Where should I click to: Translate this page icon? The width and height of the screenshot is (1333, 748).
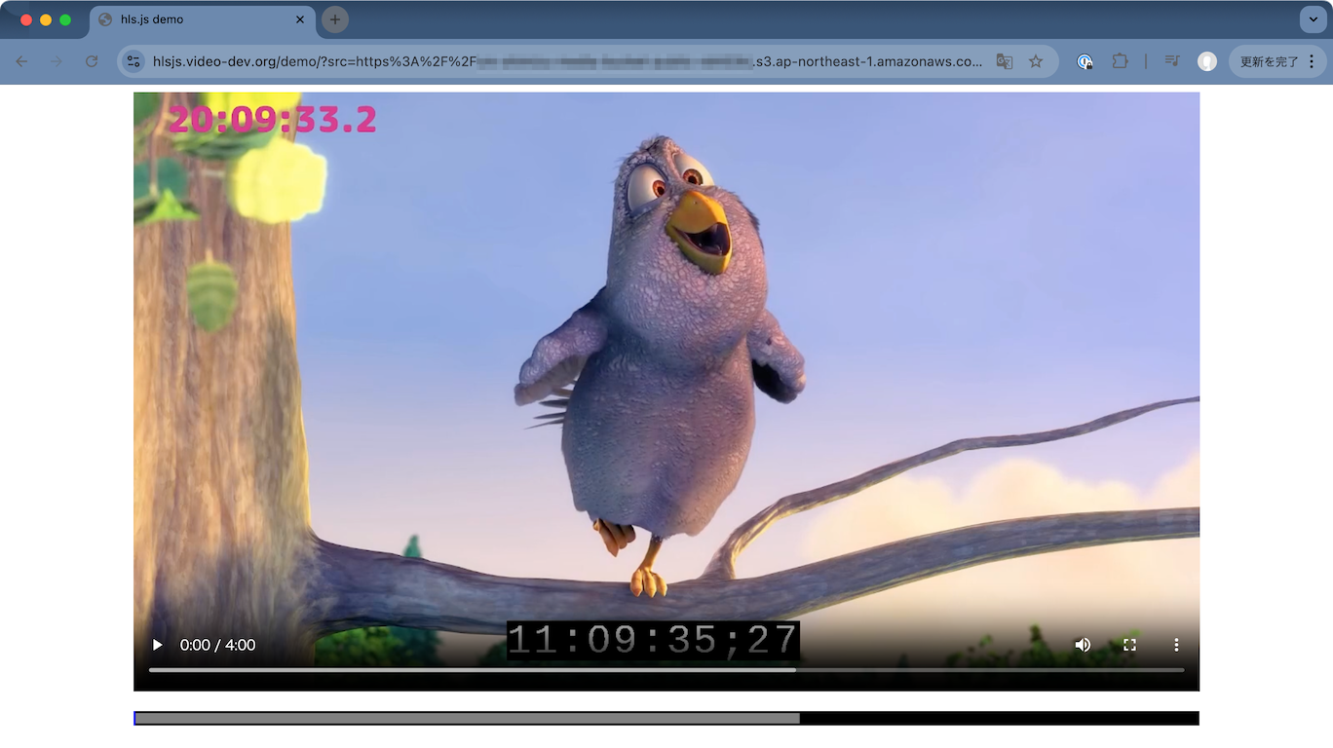1005,61
